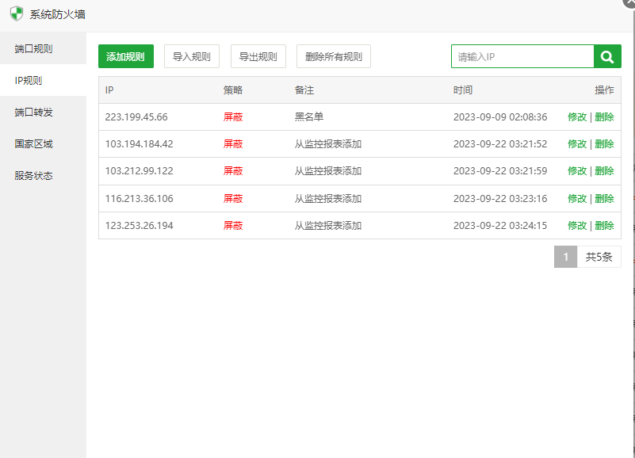Click the 备注 column header
Image resolution: width=635 pixels, height=458 pixels.
(x=304, y=90)
